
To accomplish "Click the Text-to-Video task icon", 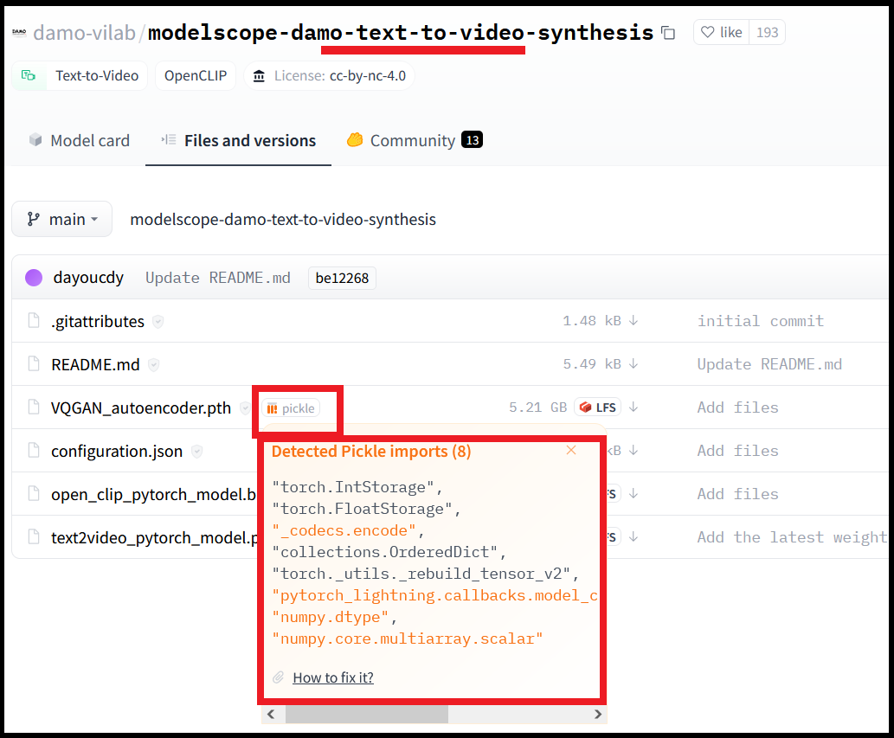I will 28,75.
